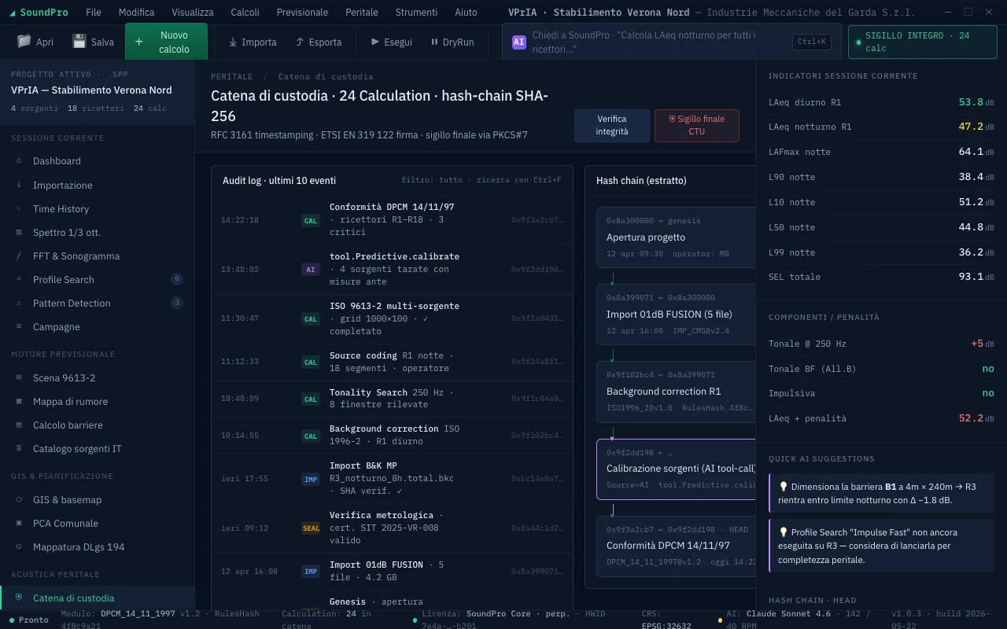Click the Importa download arrow icon

click(x=233, y=42)
